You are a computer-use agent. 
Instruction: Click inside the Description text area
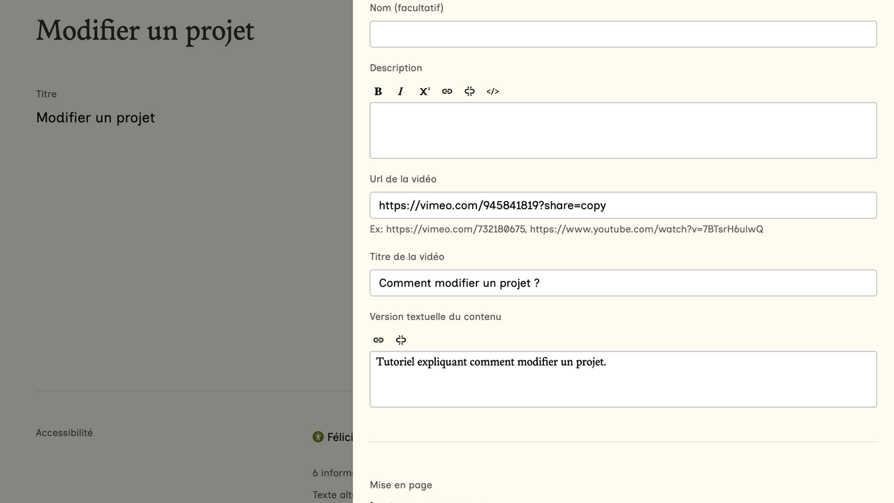tap(622, 131)
